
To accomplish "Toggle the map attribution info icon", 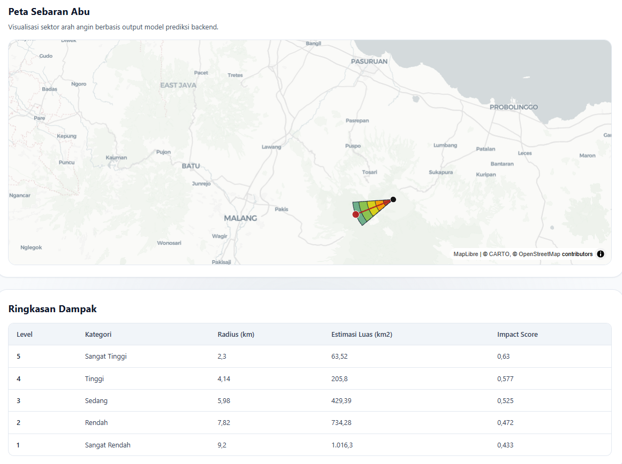I will point(601,254).
